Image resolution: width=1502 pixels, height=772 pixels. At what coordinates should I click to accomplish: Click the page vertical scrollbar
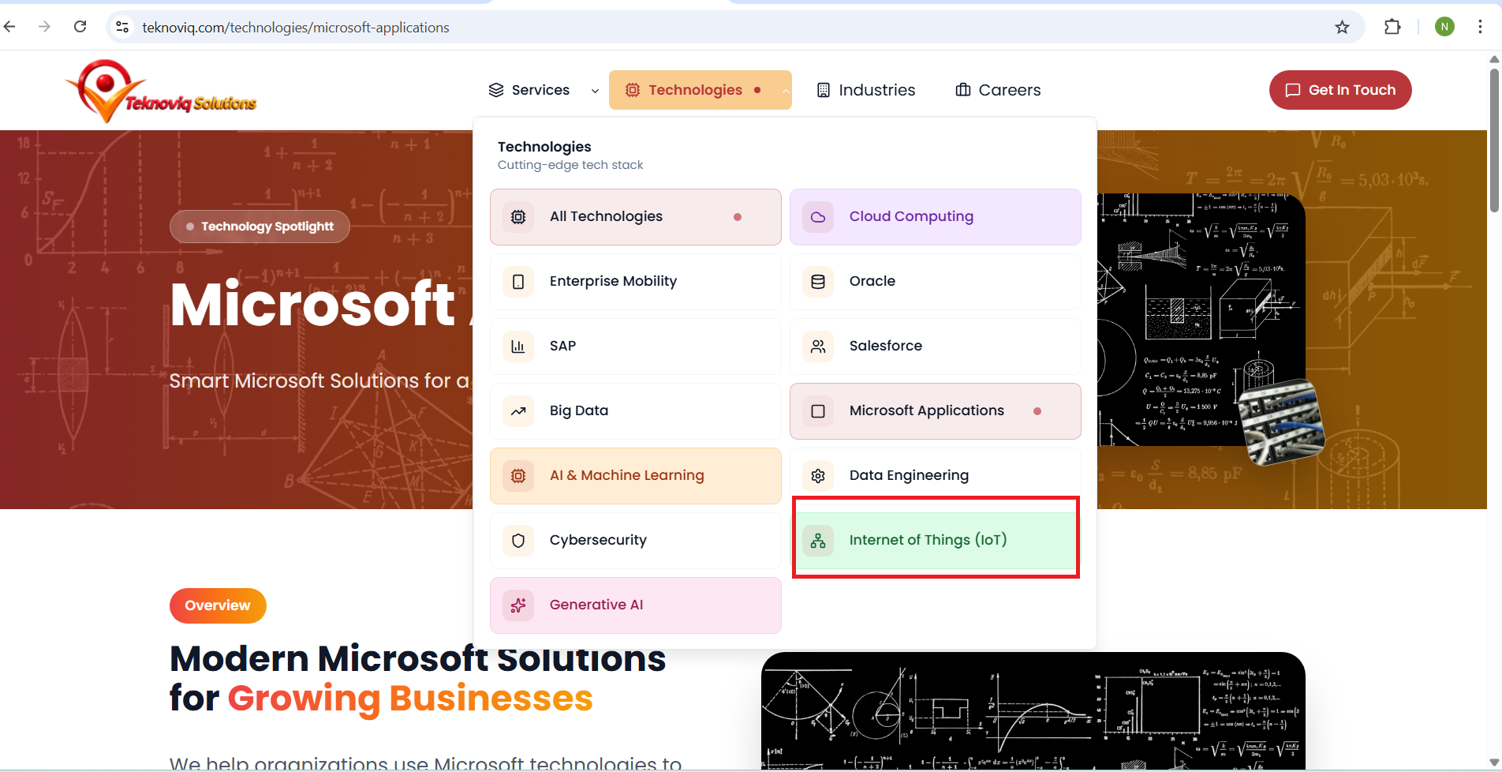pyautogui.click(x=1493, y=142)
